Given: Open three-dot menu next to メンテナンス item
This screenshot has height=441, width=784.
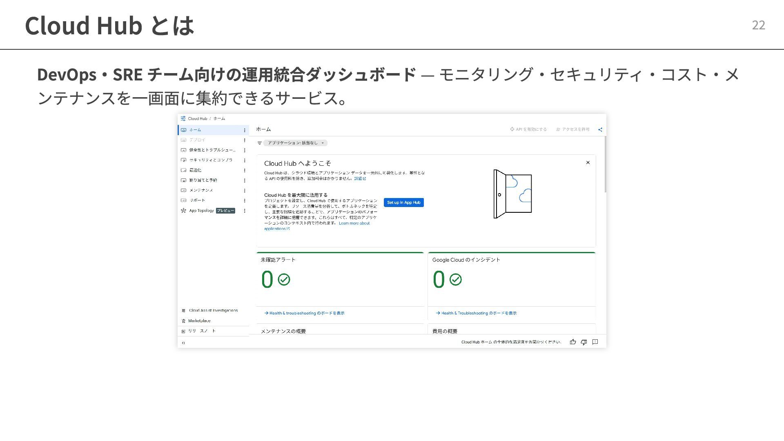Looking at the screenshot, I should click(x=245, y=191).
